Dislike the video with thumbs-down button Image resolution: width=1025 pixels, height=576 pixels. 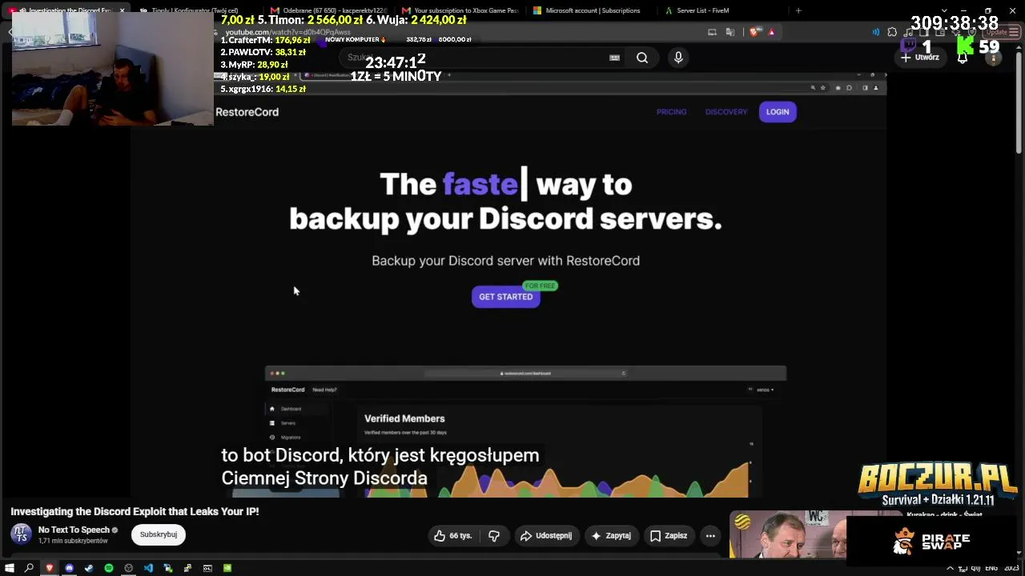[x=494, y=536]
